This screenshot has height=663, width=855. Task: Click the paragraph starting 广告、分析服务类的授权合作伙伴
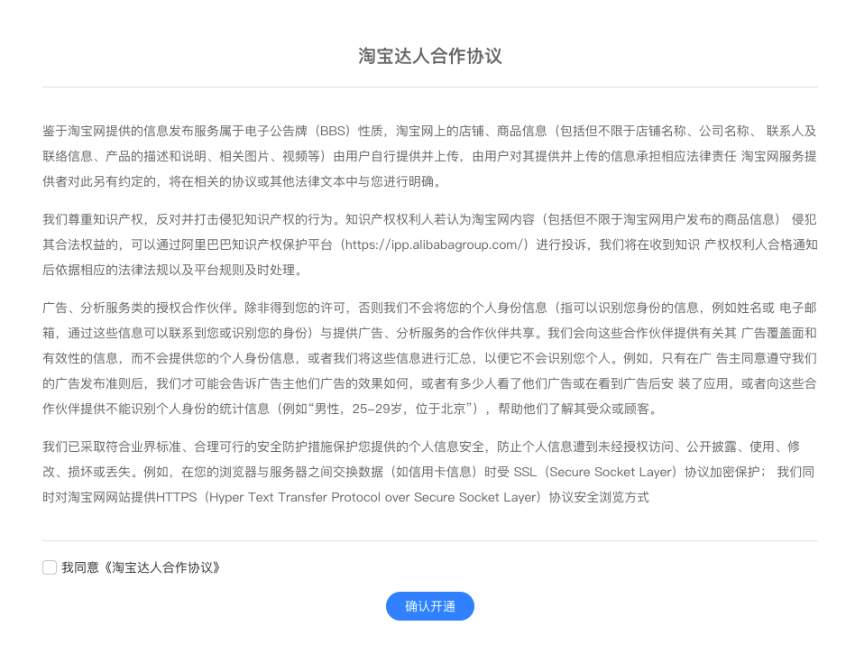429,358
